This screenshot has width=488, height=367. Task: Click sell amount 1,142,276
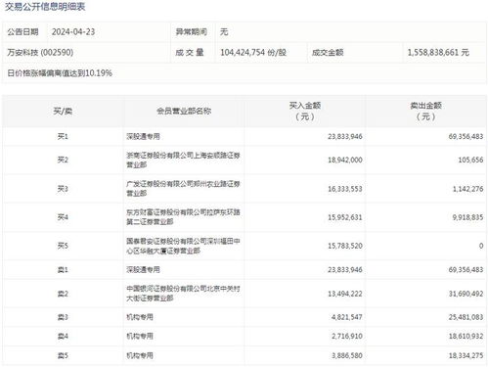pos(467,189)
